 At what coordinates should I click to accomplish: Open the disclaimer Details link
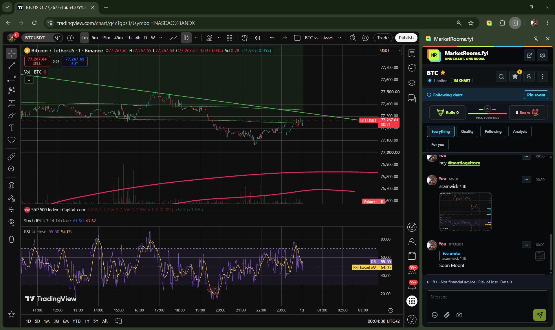[x=506, y=282]
